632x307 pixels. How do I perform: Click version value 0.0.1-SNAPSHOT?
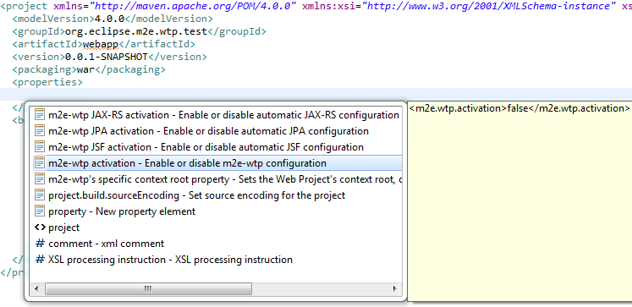click(x=107, y=57)
